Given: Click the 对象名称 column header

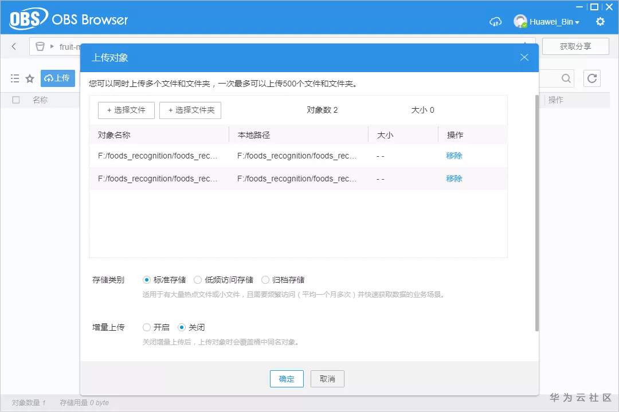Looking at the screenshot, I should click(x=114, y=135).
